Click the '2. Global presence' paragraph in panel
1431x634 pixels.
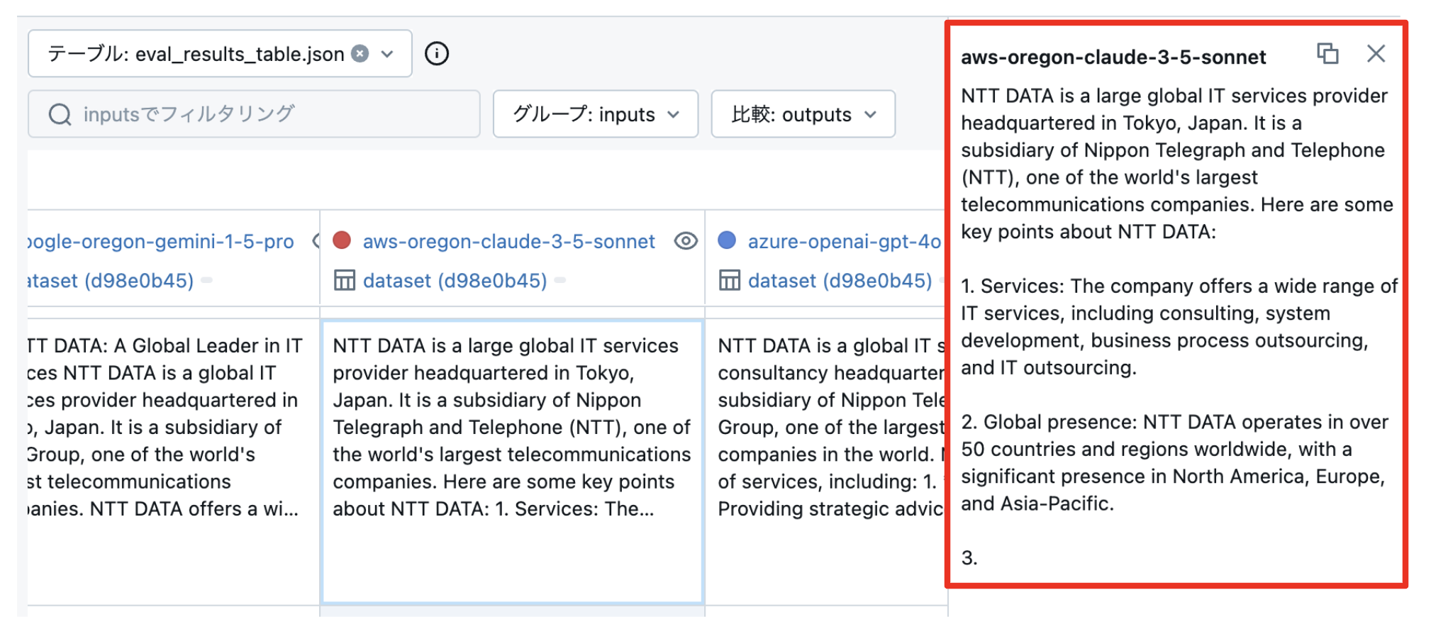click(x=1174, y=463)
